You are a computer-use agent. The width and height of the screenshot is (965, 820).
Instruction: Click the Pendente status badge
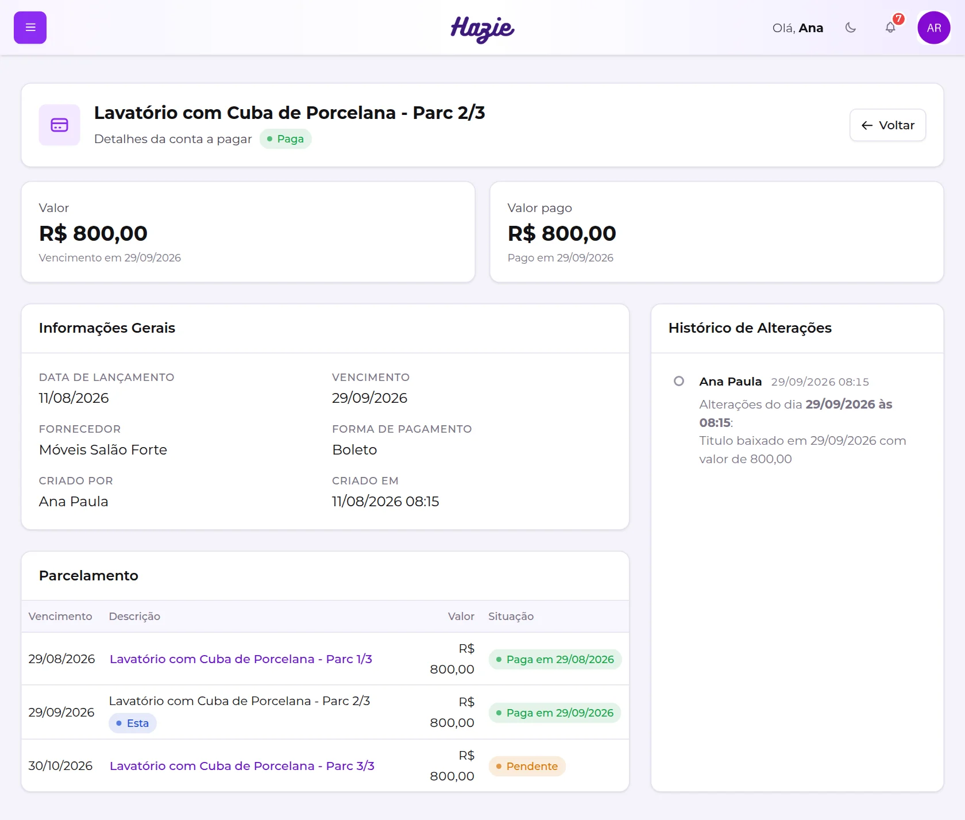coord(527,767)
